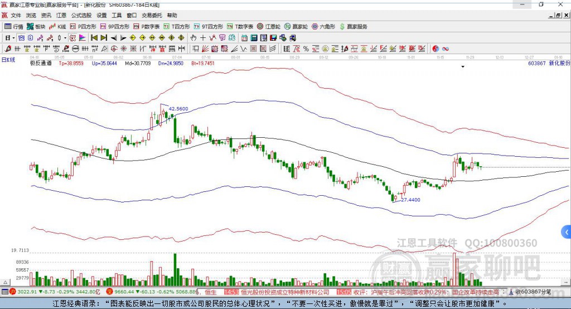This screenshot has width=571, height=309.
Task: Expand the 日 period dropdown
Action: click(x=13, y=38)
